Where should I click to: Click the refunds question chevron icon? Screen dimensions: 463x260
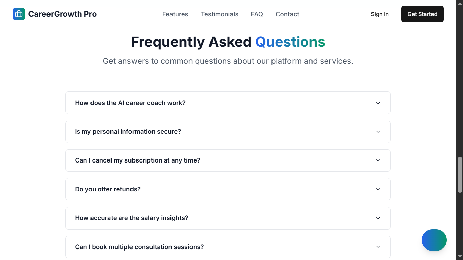point(378,189)
